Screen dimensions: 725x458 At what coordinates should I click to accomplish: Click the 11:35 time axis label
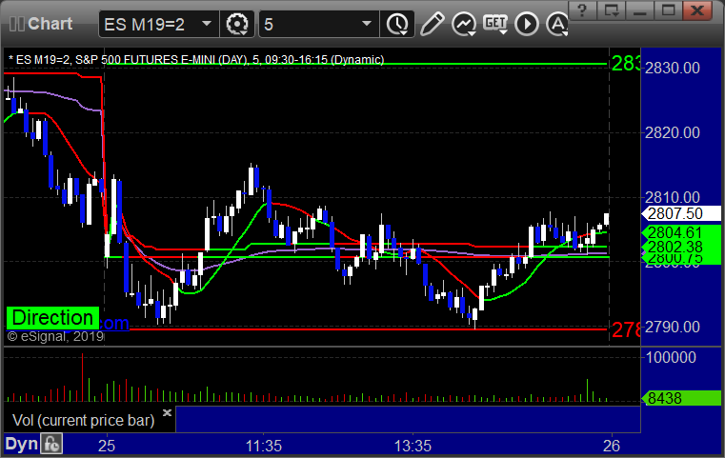pyautogui.click(x=263, y=446)
